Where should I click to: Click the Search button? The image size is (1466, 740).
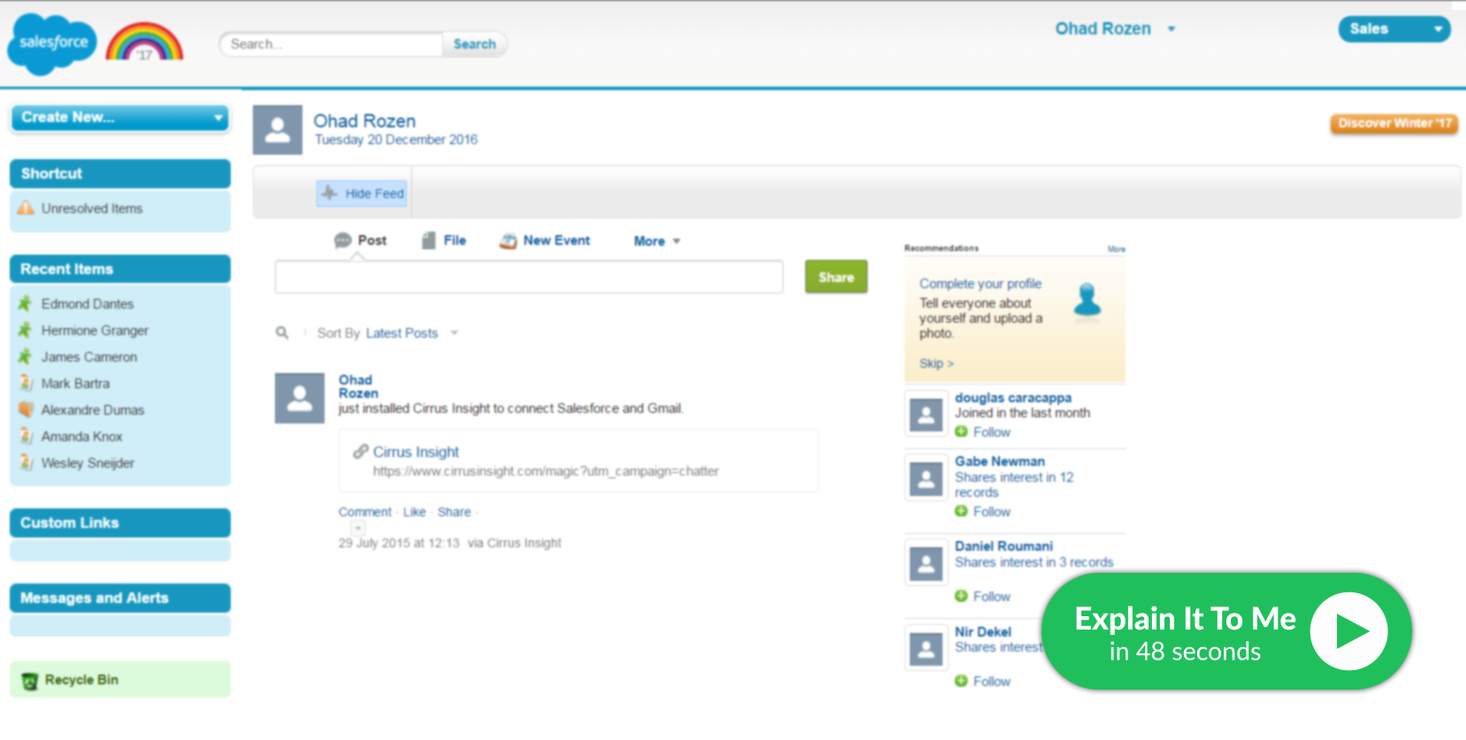coord(475,44)
